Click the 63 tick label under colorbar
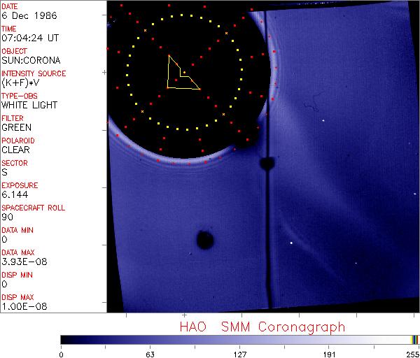 pyautogui.click(x=150, y=354)
